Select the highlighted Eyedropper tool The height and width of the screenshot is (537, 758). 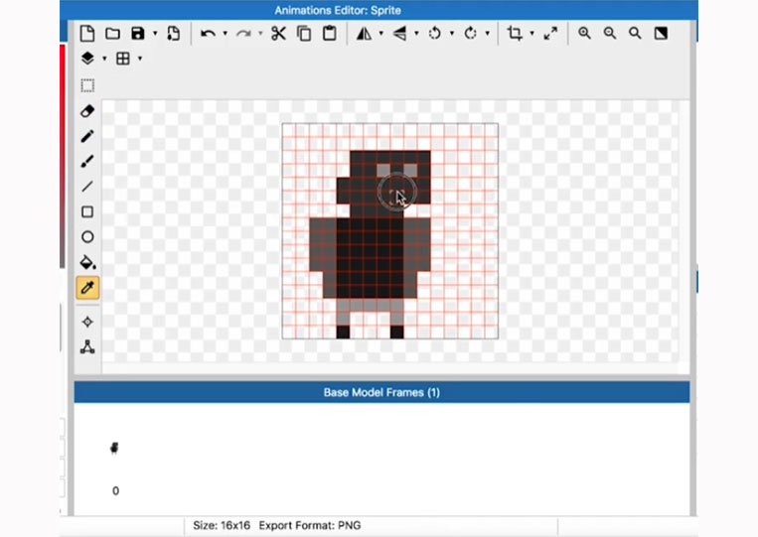click(x=87, y=287)
